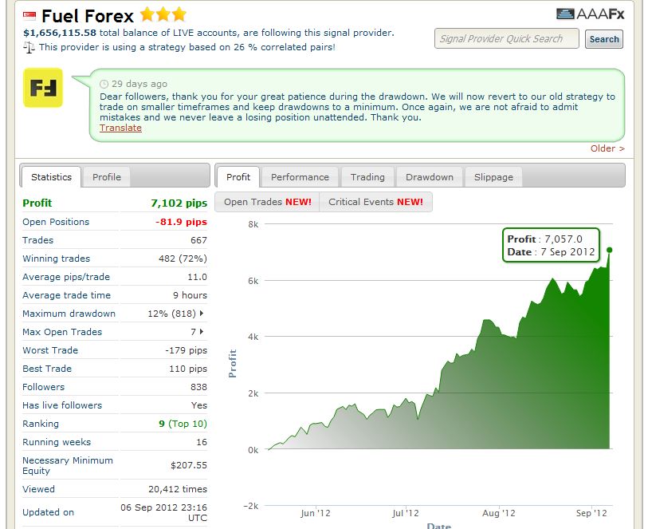Select the Profit chart tab
Viewport: 648px width, 529px height.
tap(238, 177)
